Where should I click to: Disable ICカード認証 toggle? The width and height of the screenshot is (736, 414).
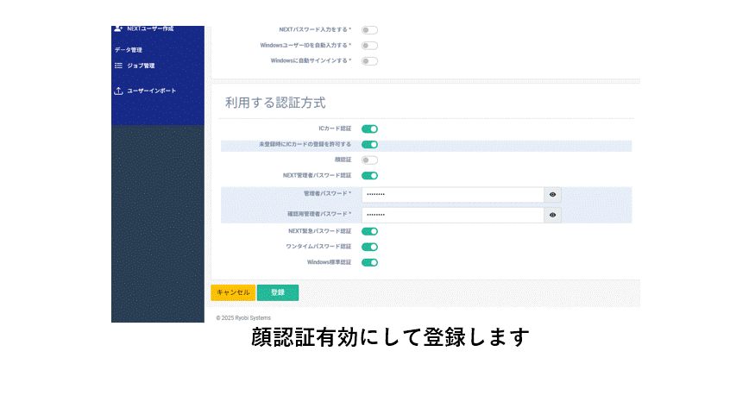(369, 129)
